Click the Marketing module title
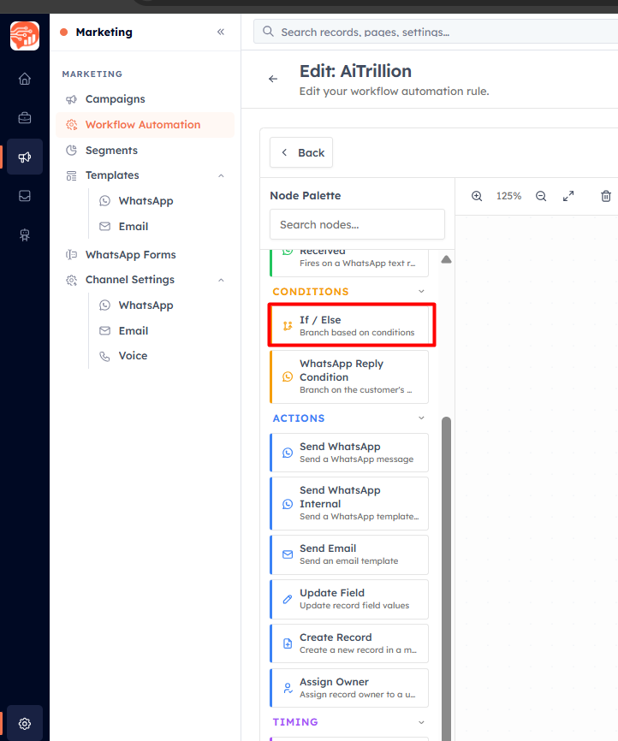The height and width of the screenshot is (741, 618). click(104, 33)
